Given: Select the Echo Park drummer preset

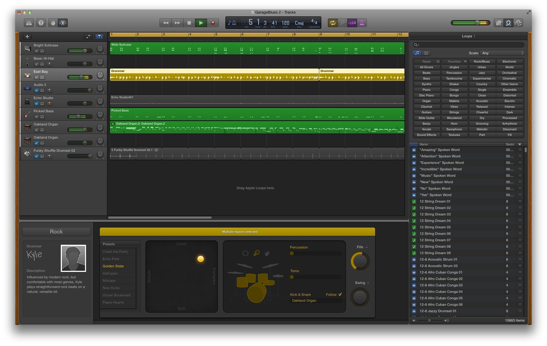Looking at the screenshot, I should pos(111,259).
